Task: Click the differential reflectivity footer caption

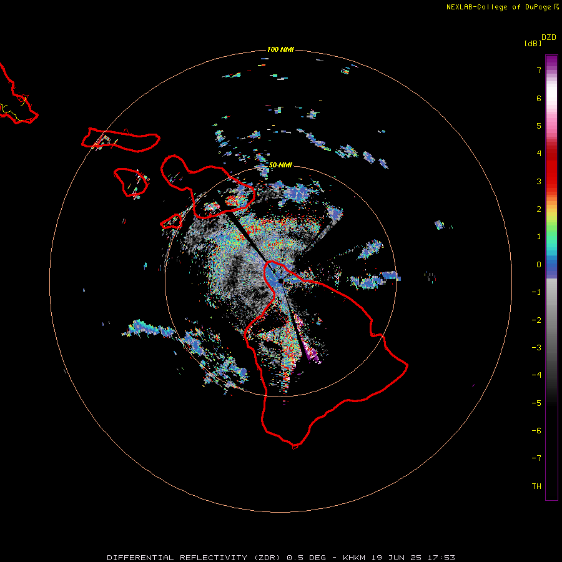Action: pos(281,558)
